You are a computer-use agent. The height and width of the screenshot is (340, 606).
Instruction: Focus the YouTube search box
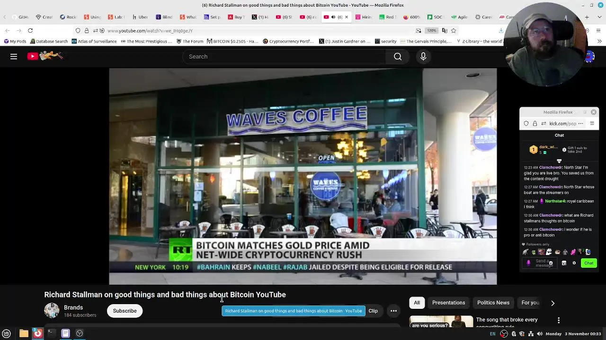tap(284, 57)
